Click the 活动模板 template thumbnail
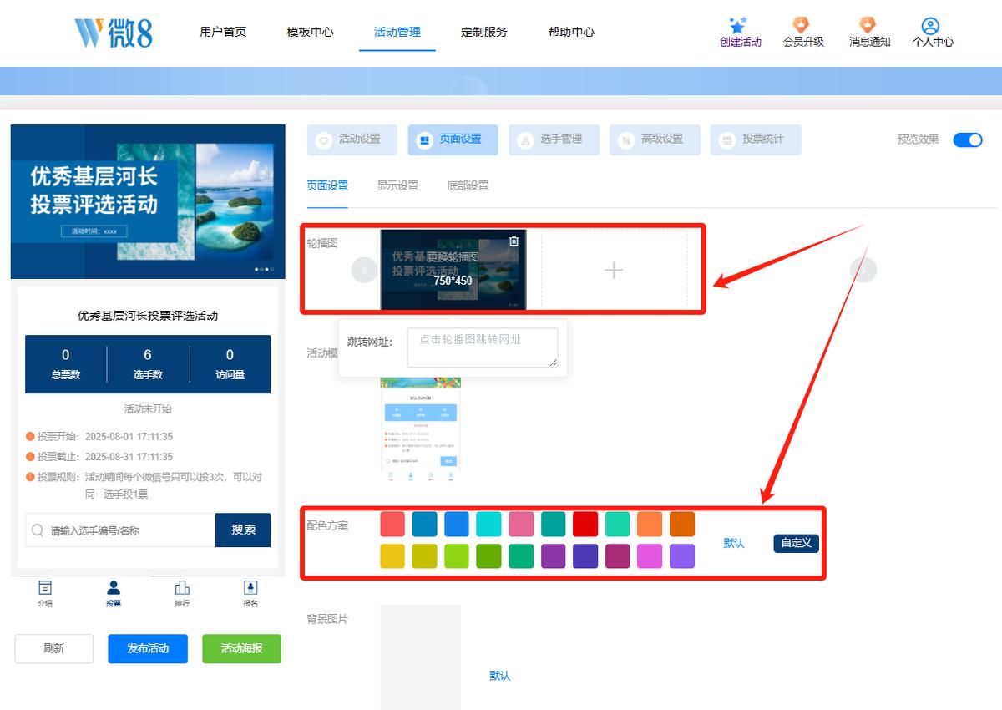Screen dimensions: 1002x710 tap(420, 431)
